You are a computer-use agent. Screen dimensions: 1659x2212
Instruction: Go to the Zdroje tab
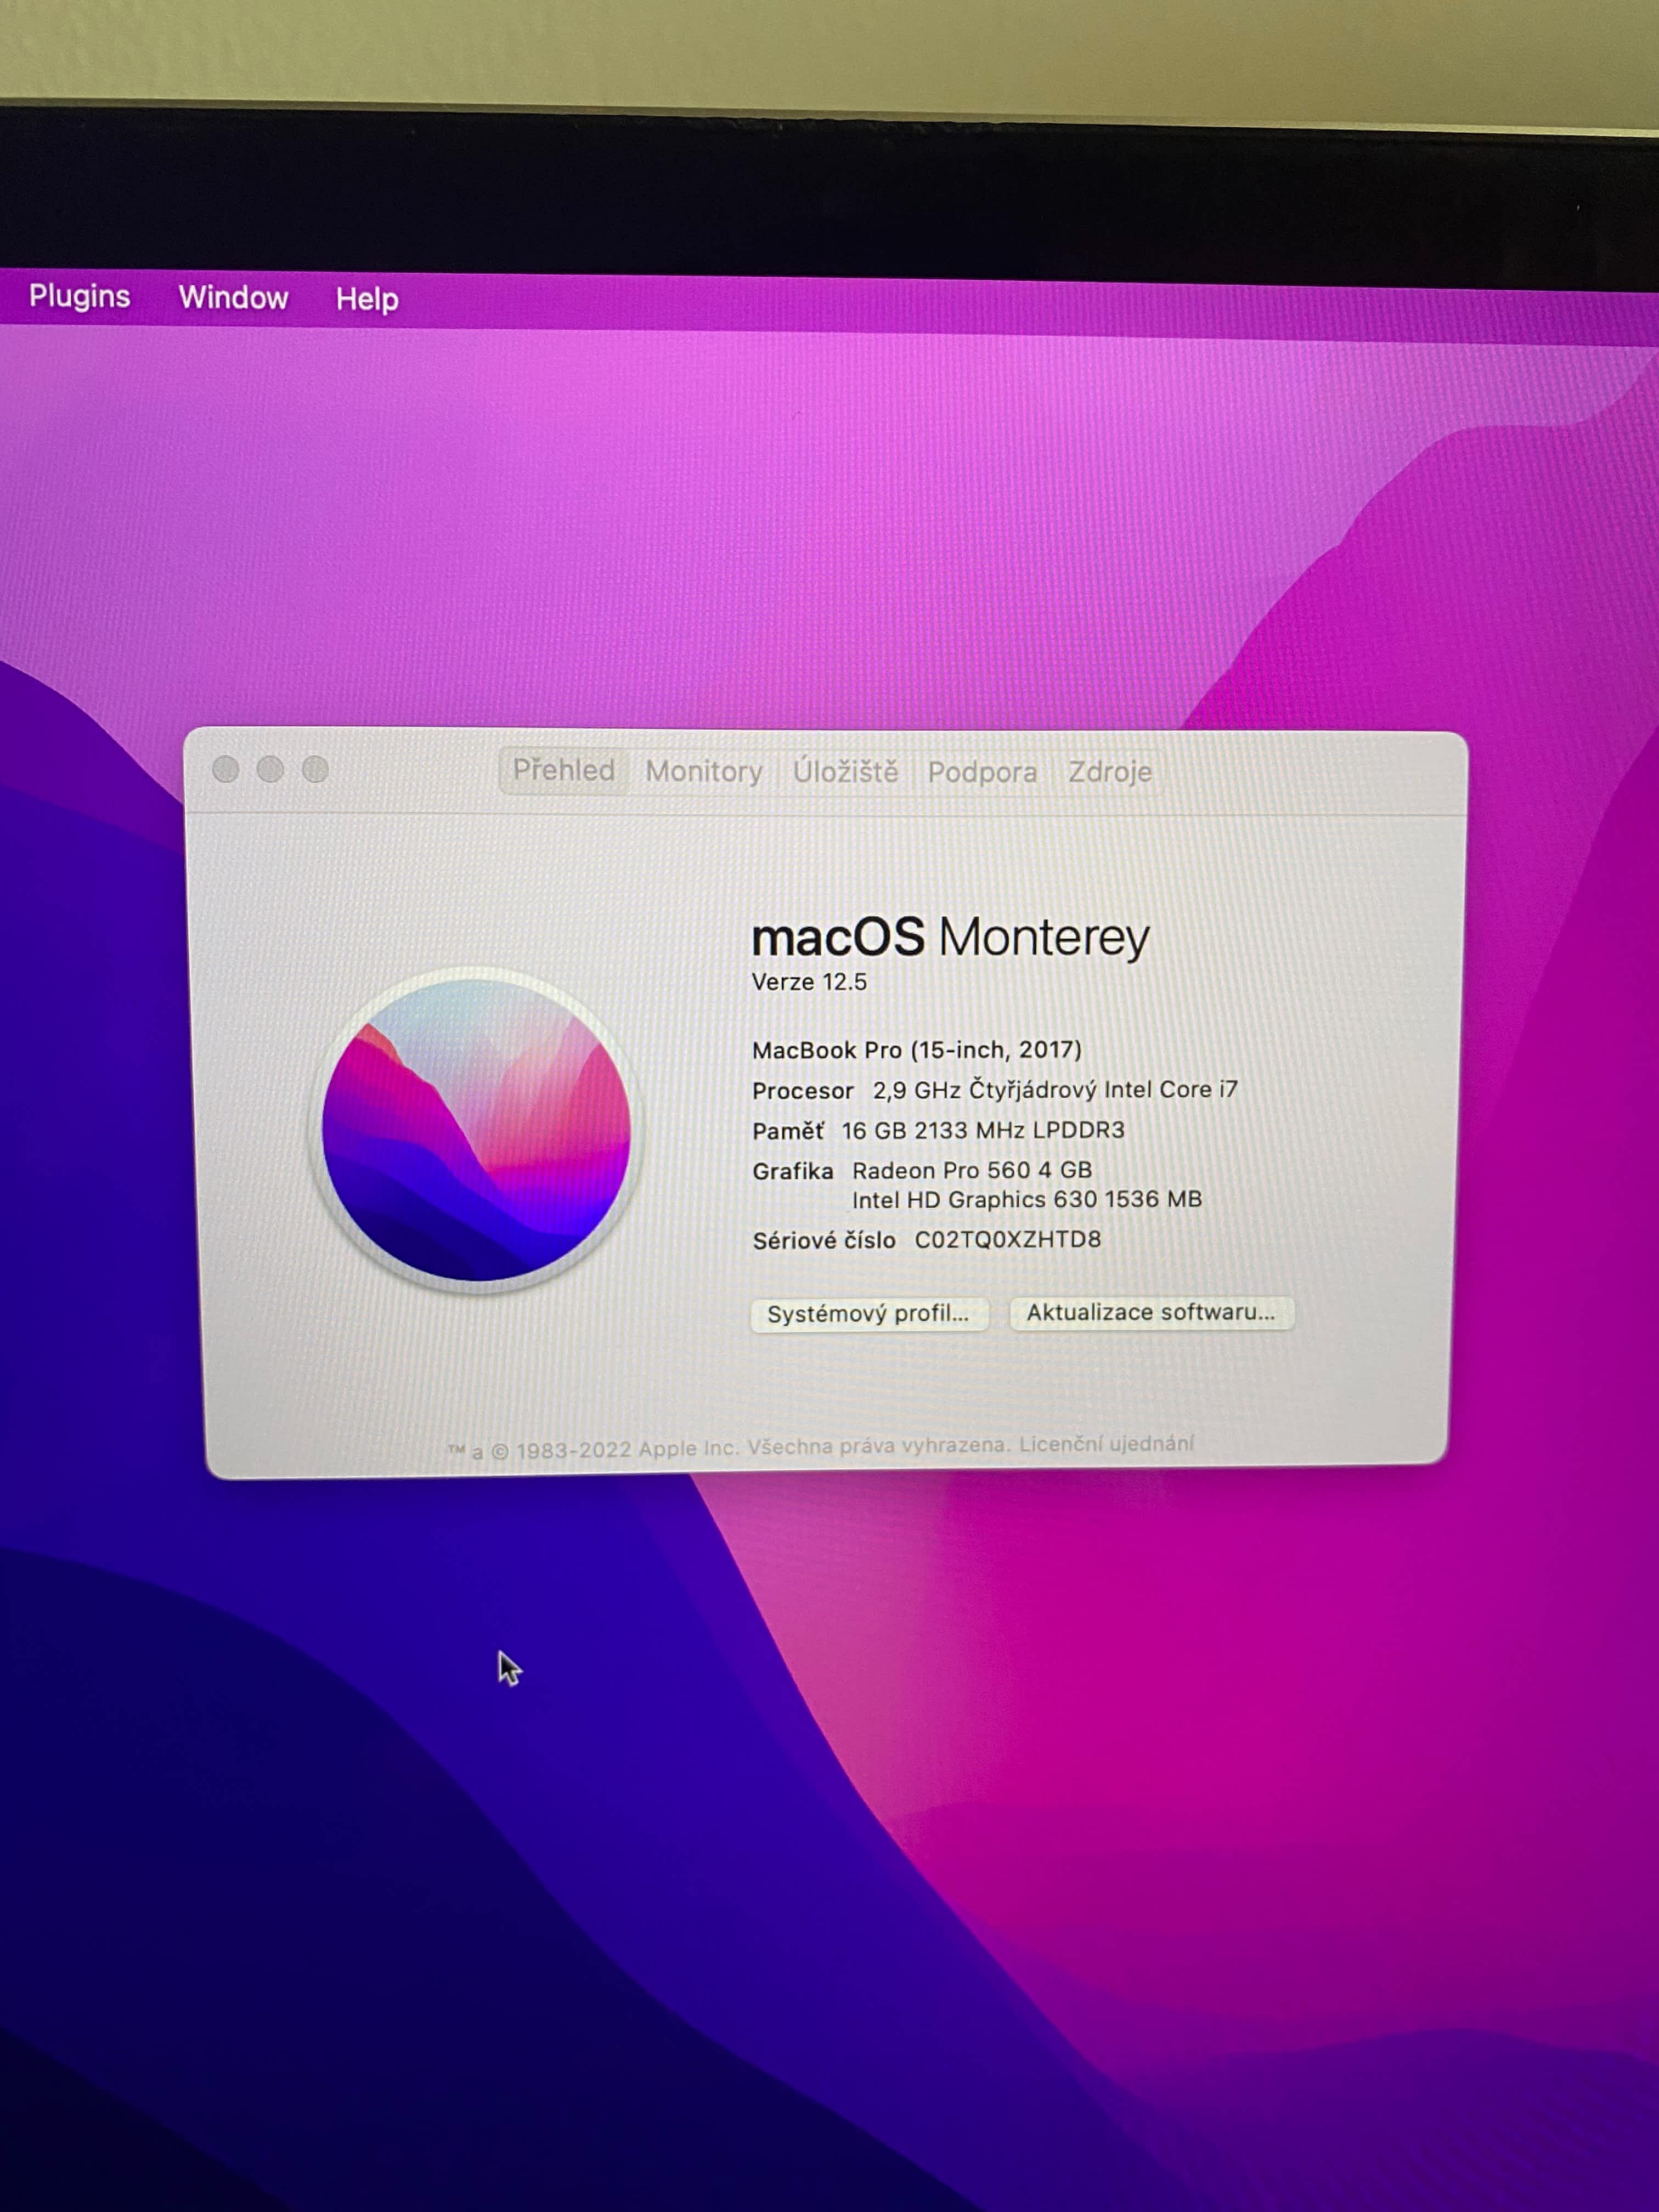pyautogui.click(x=1109, y=772)
